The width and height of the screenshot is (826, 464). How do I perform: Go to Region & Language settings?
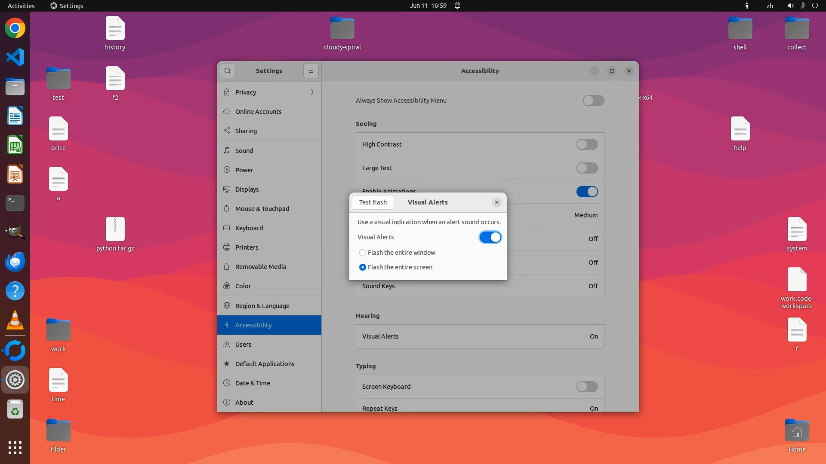262,306
